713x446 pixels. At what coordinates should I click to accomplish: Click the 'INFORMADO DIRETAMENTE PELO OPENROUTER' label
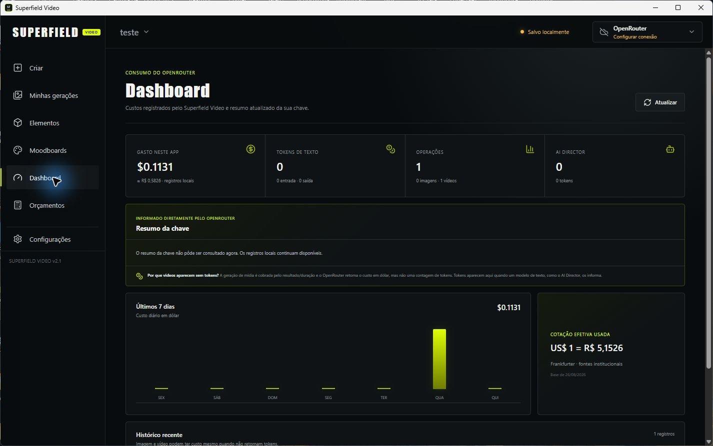click(185, 218)
